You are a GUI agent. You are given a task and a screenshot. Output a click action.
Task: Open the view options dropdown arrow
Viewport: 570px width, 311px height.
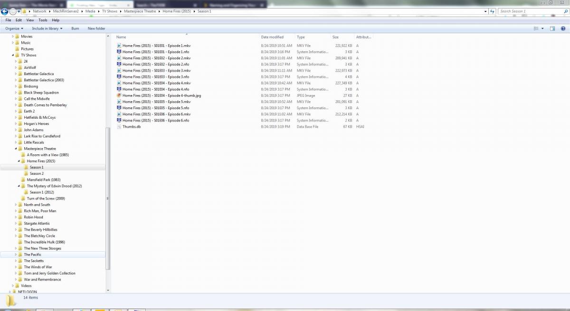[x=542, y=28]
